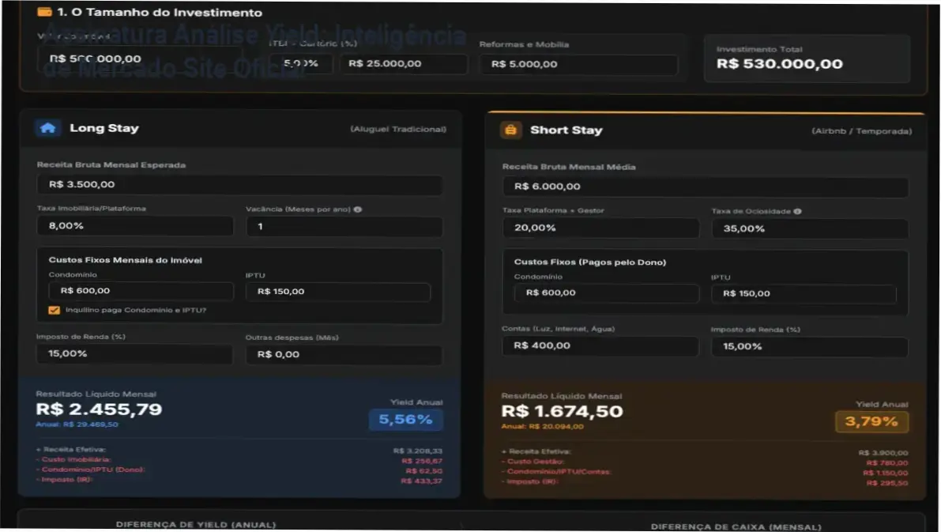Click Investimento Total value R$ 530.000,00
The width and height of the screenshot is (941, 532).
[779, 64]
